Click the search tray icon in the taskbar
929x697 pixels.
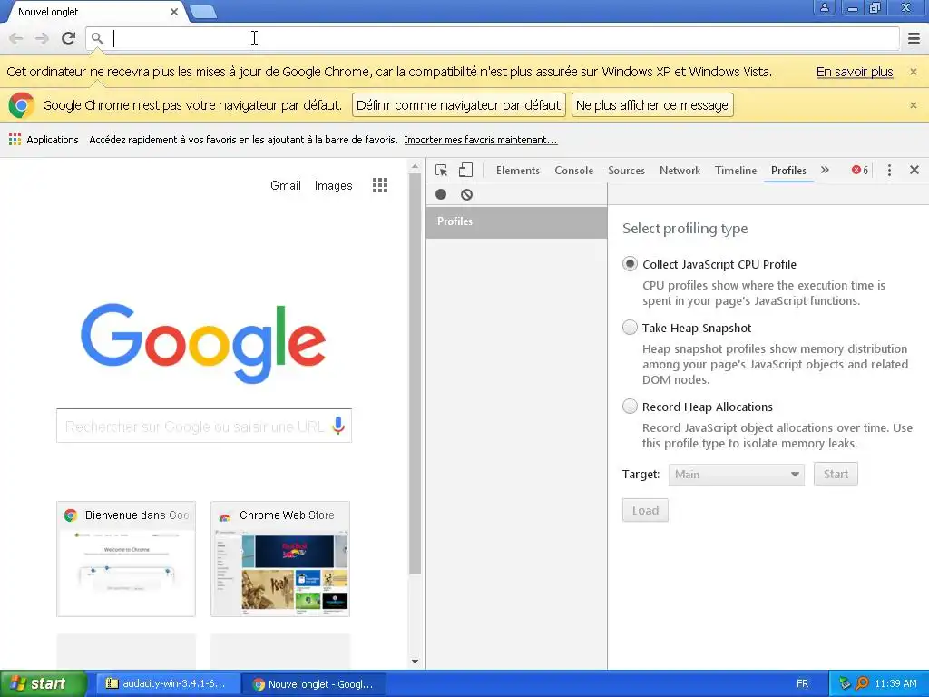(862, 683)
